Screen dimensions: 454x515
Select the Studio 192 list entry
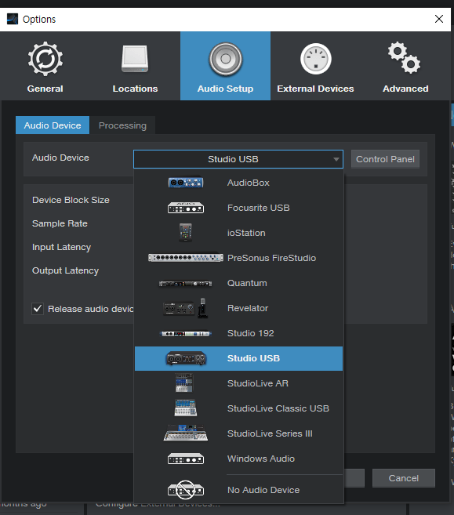coord(238,333)
